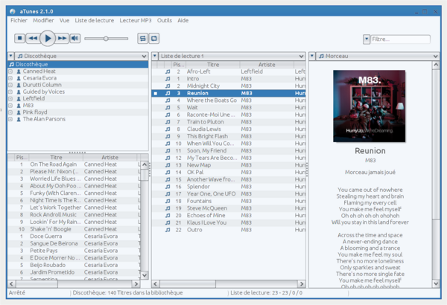
Task: Open the Liste de lecture 1 combo box
Action: pyautogui.click(x=232, y=56)
